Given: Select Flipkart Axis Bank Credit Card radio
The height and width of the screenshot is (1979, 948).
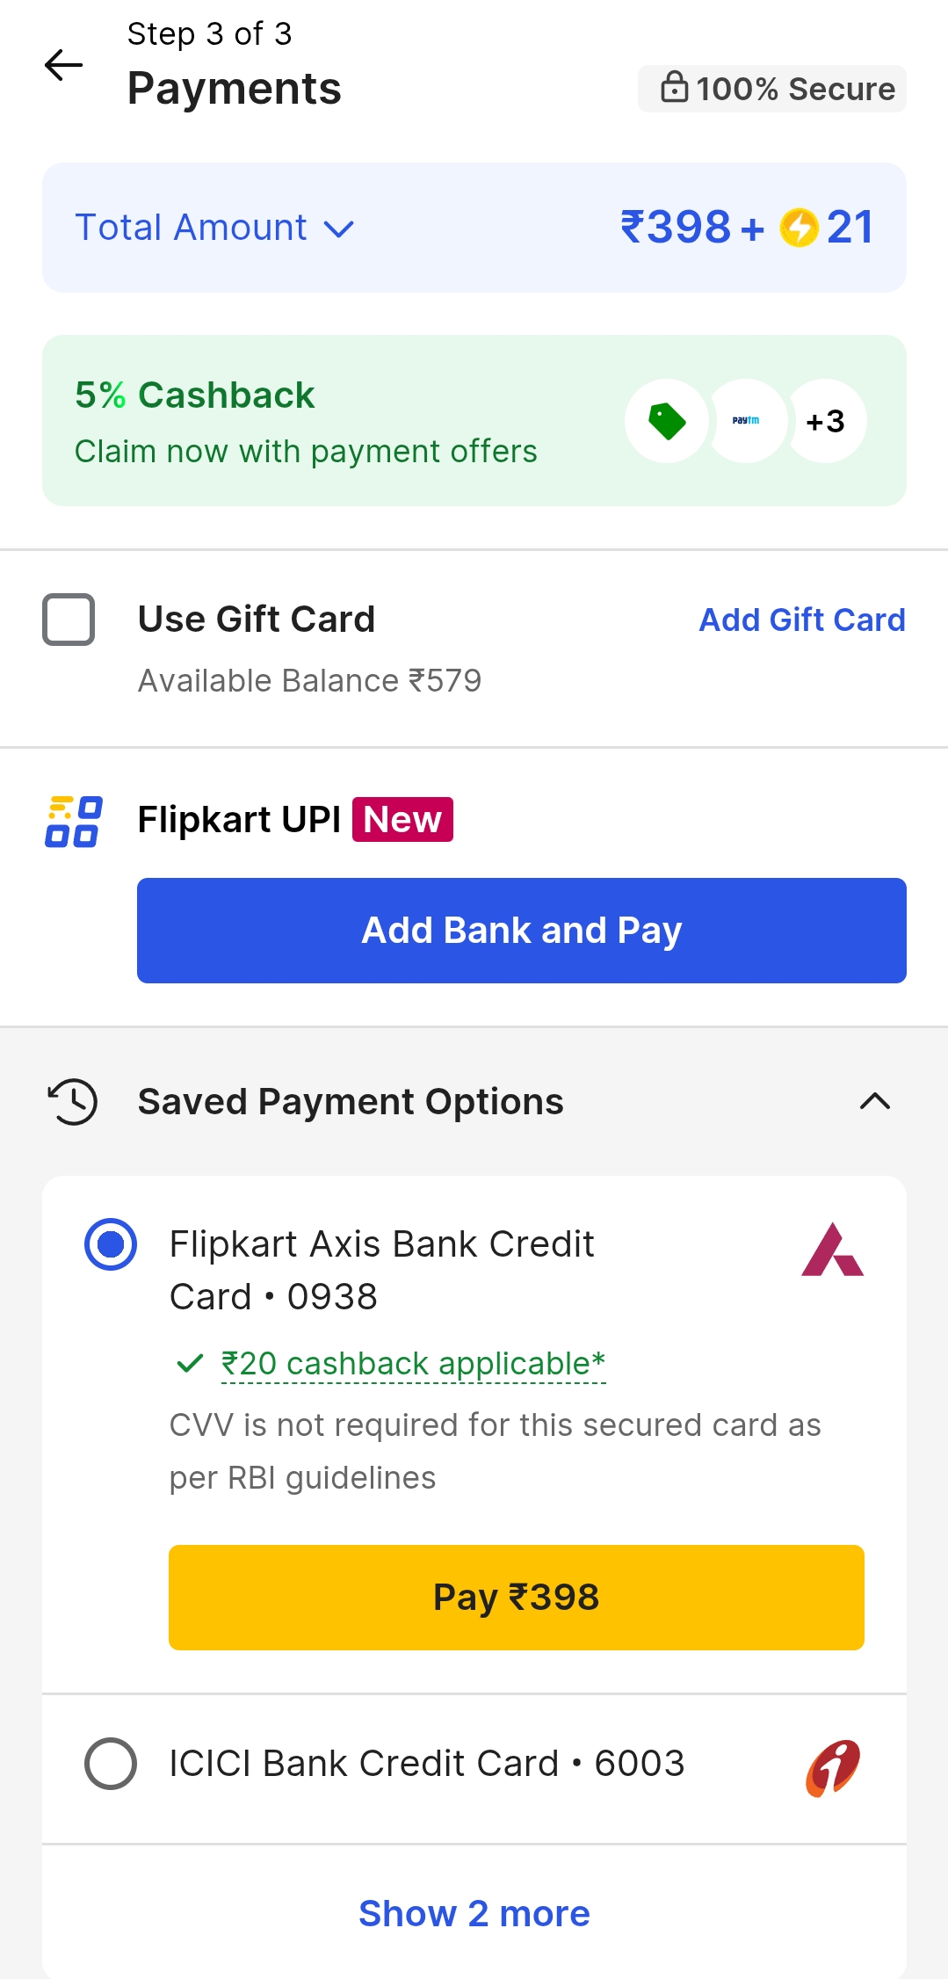Looking at the screenshot, I should [x=111, y=1244].
